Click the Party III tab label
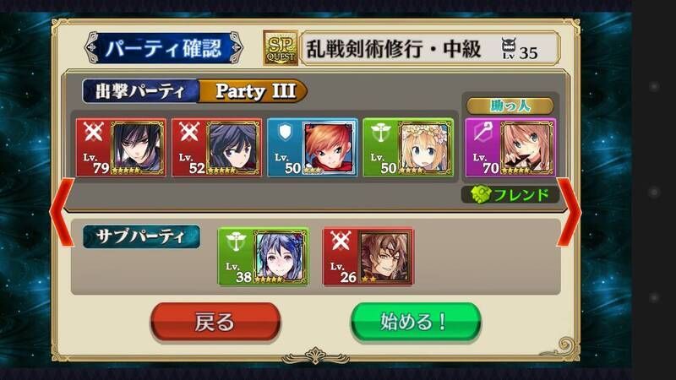 254,91
